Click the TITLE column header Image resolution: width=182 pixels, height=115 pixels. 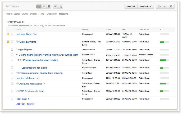pyautogui.click(x=19, y=30)
